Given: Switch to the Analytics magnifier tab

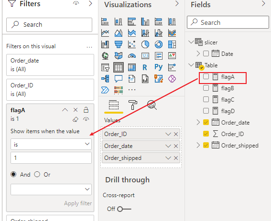Looking at the screenshot, I should (x=152, y=105).
